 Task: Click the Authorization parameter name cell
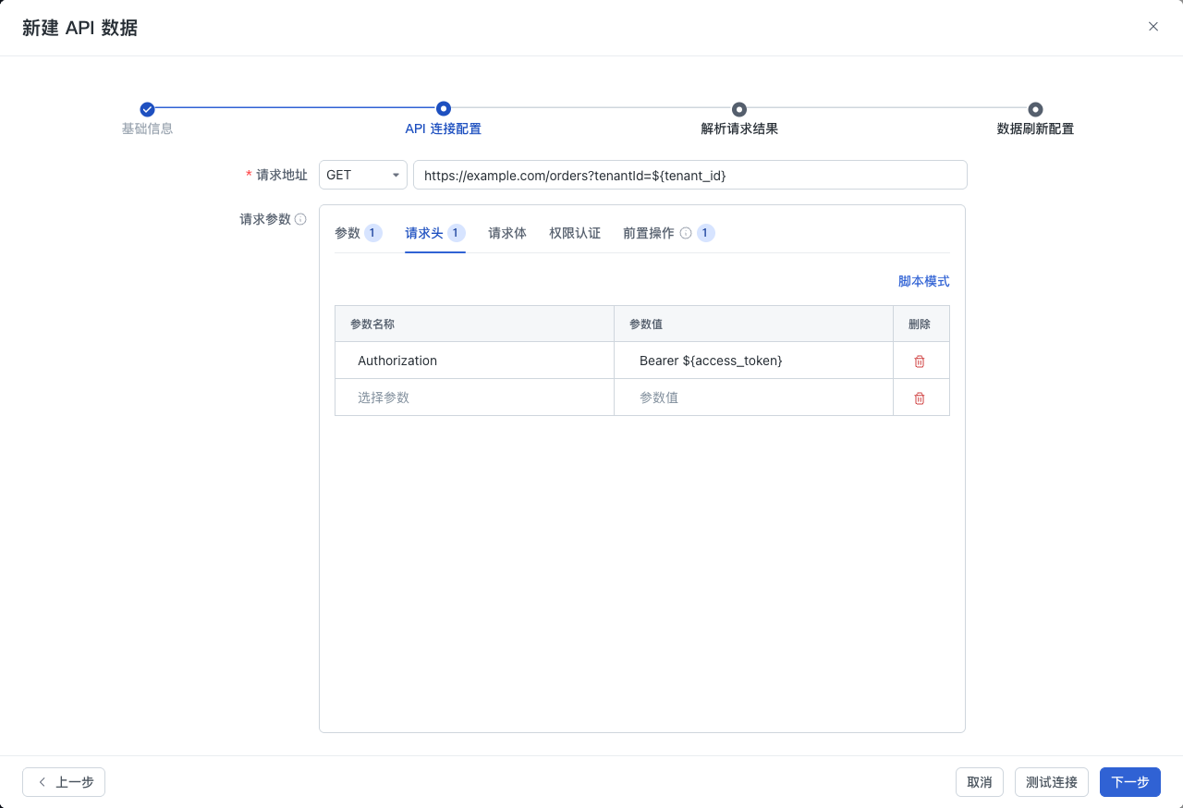point(474,361)
